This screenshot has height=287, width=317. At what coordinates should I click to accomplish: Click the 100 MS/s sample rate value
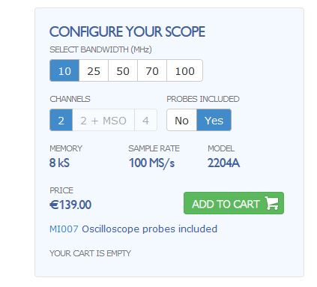point(151,163)
